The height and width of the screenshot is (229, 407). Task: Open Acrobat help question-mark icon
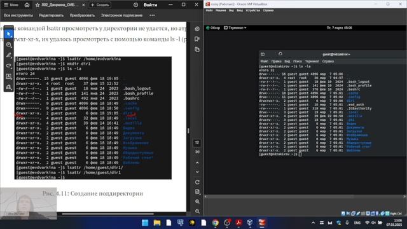click(x=135, y=4)
